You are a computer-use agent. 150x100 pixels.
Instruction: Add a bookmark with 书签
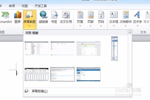[54, 17]
